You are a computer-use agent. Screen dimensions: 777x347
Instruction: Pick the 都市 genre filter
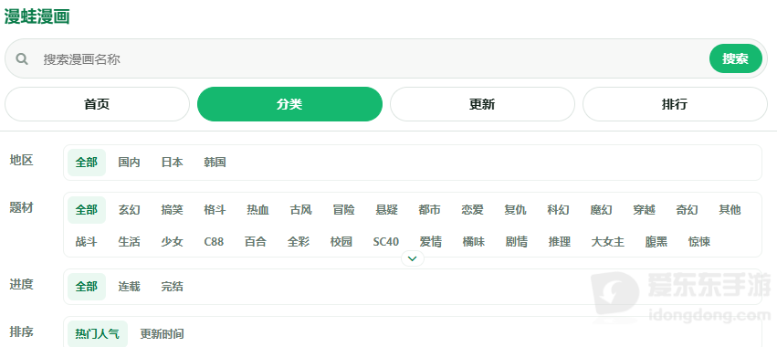pos(430,210)
